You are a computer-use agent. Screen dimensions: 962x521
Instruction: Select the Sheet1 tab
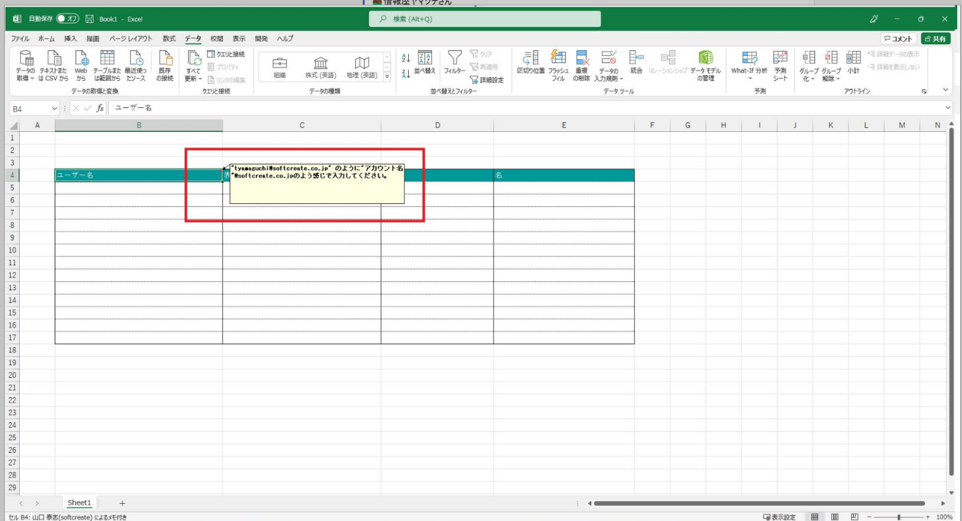[x=79, y=503]
